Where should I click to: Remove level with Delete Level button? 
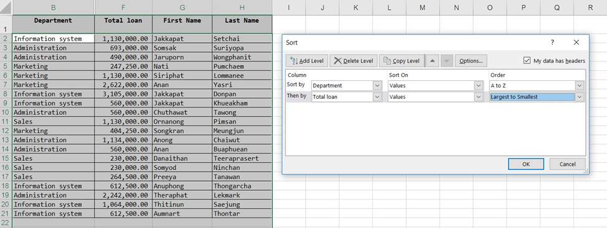[354, 61]
